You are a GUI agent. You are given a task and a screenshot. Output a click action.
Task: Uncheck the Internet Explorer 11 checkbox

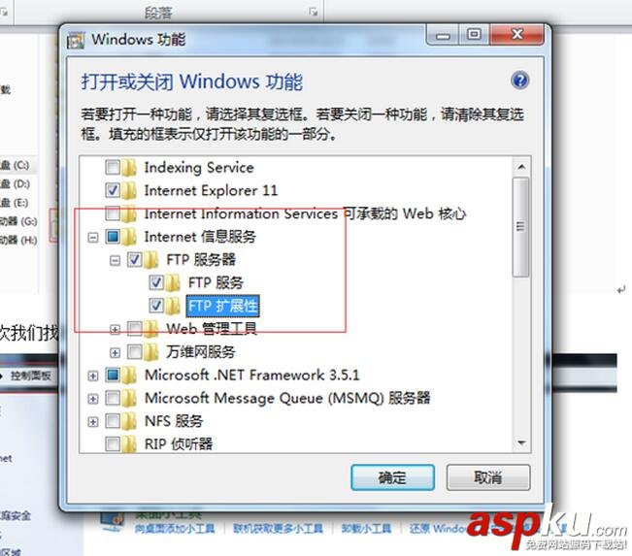[x=113, y=190]
